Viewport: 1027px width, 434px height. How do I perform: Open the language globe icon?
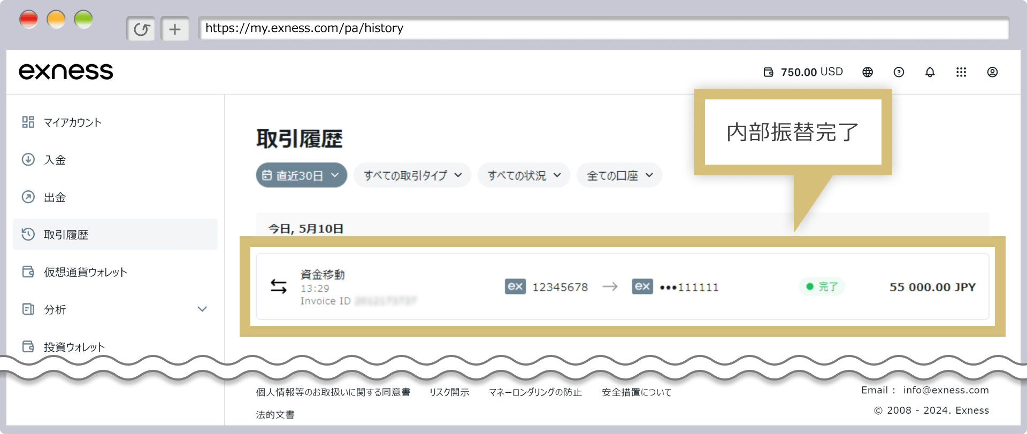point(868,72)
